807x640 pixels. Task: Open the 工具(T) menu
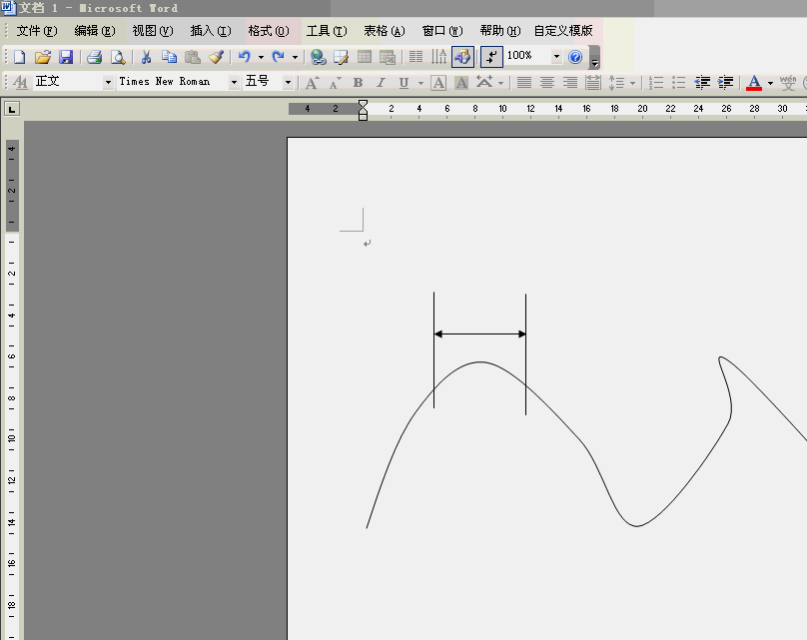click(327, 31)
